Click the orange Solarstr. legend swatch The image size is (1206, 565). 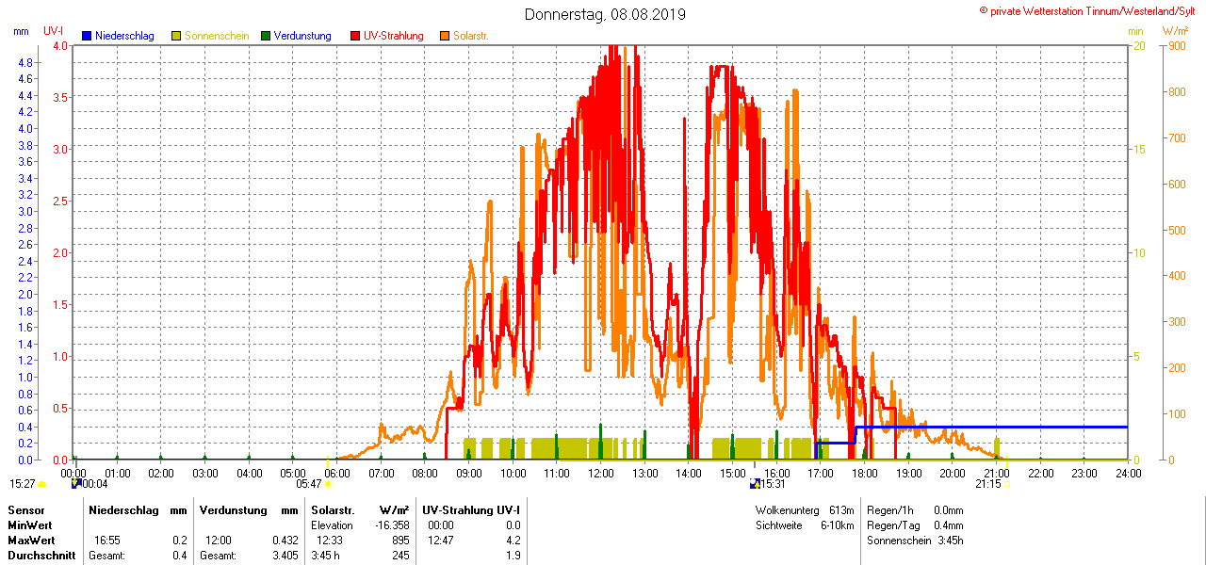[445, 36]
